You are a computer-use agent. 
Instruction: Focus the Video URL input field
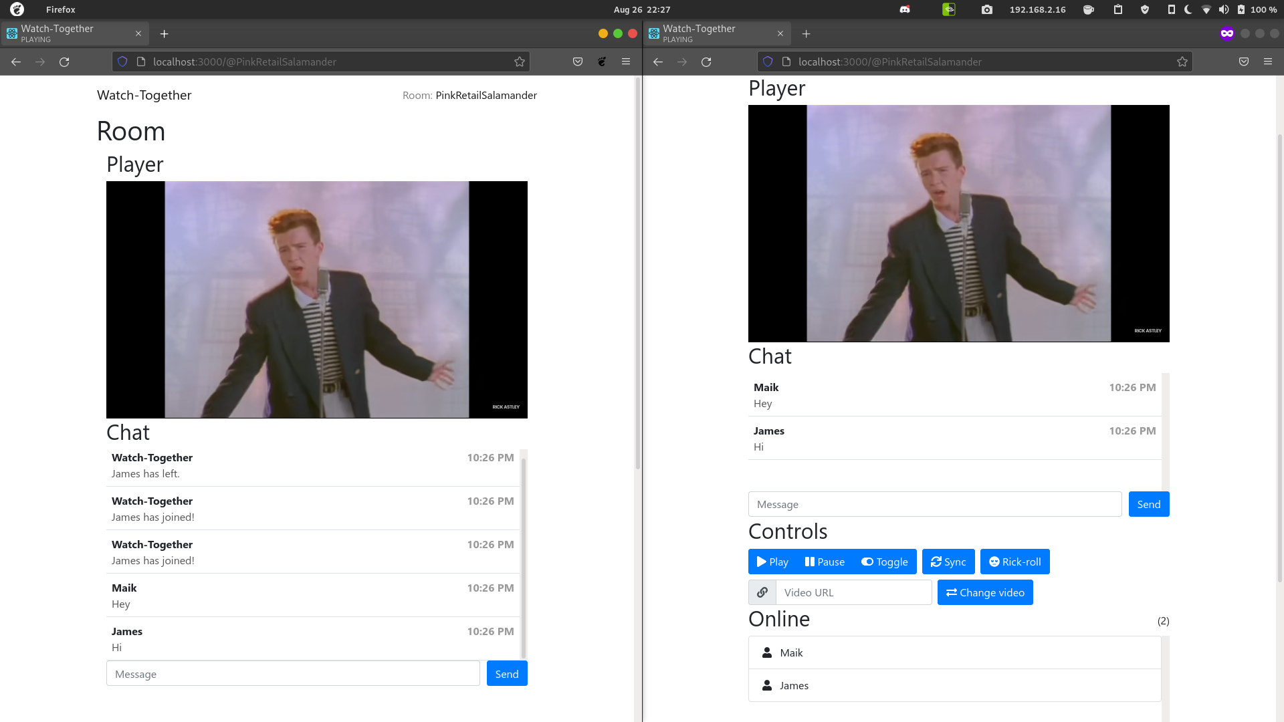coord(854,592)
